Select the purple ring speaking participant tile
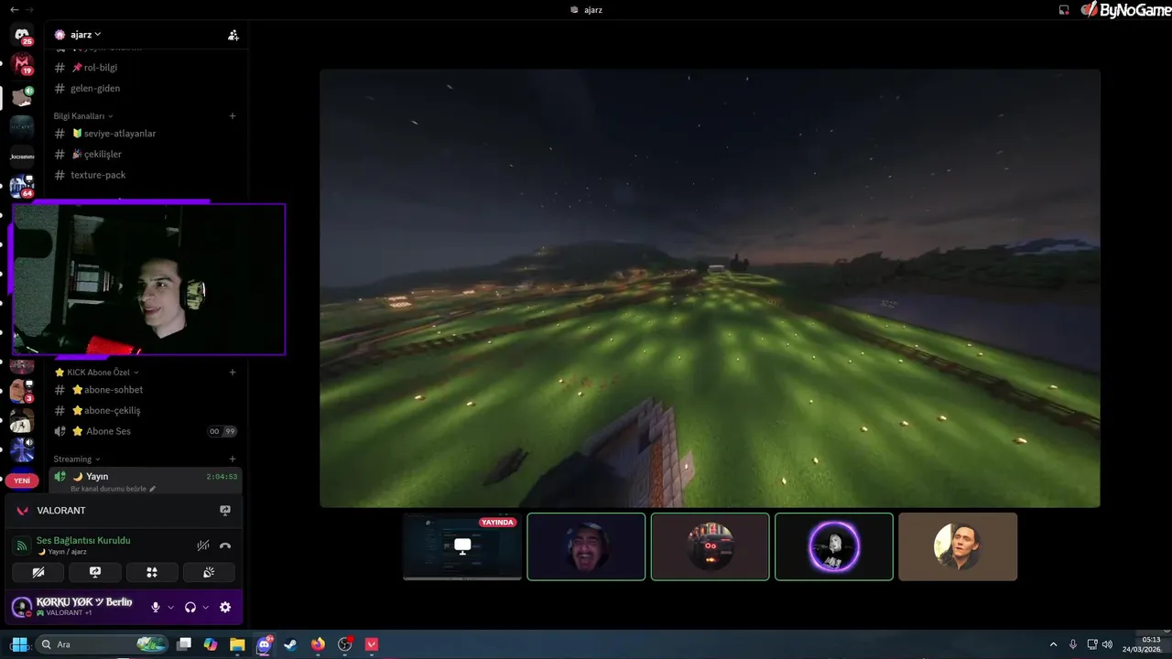This screenshot has height=659, width=1172. click(834, 546)
